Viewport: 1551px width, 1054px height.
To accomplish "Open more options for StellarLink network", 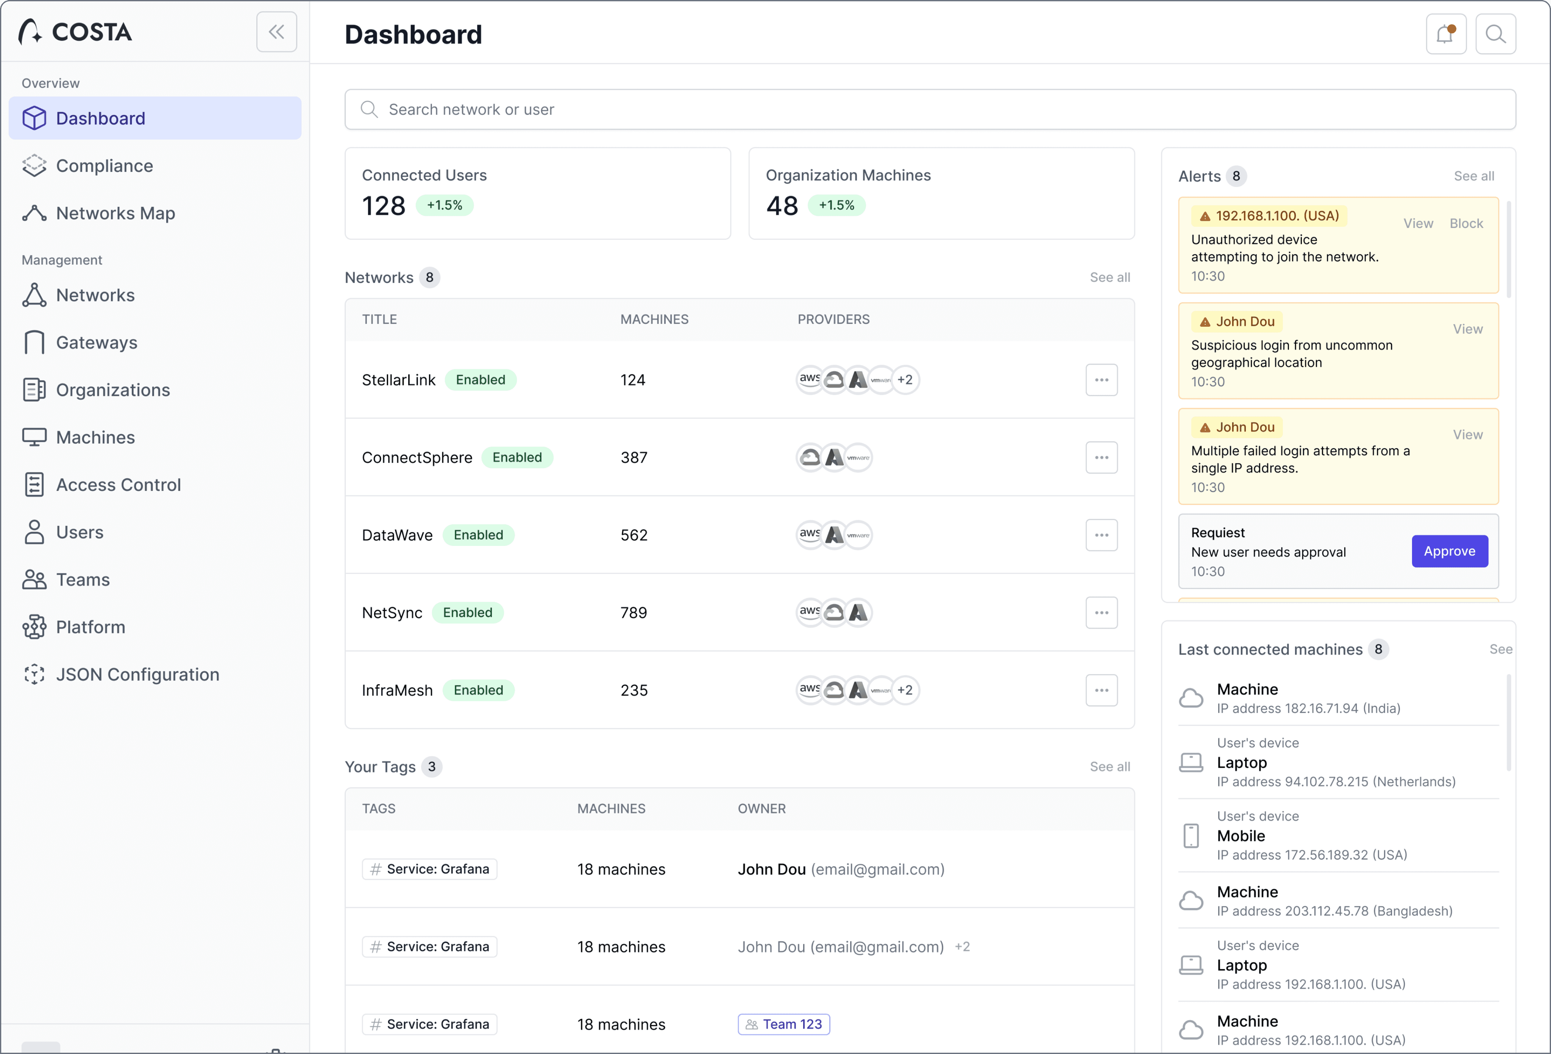I will 1101,380.
